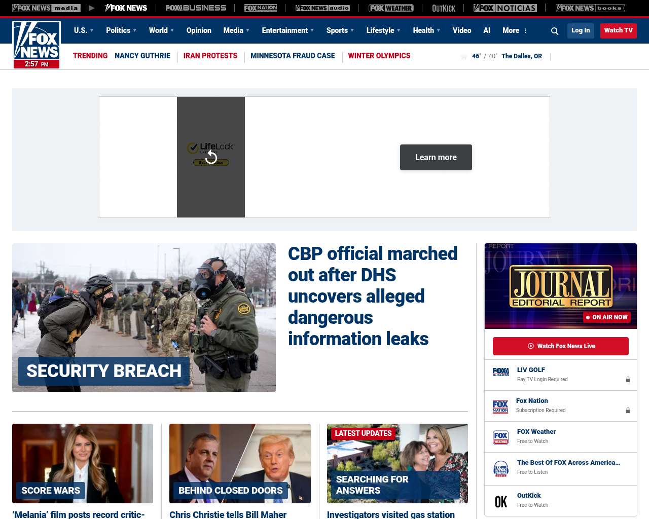Open the Fox News Audio logo
The height and width of the screenshot is (519, 649).
(322, 8)
